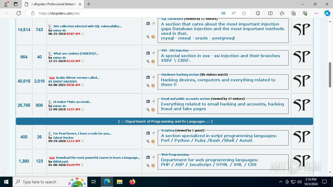The width and height of the screenshot is (333, 187).
Task: Open the Hardware hacking section link
Action: (180, 75)
